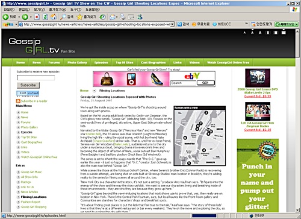Open the Favorites menu in menu bar
The width and height of the screenshot is (301, 219).
57,10
